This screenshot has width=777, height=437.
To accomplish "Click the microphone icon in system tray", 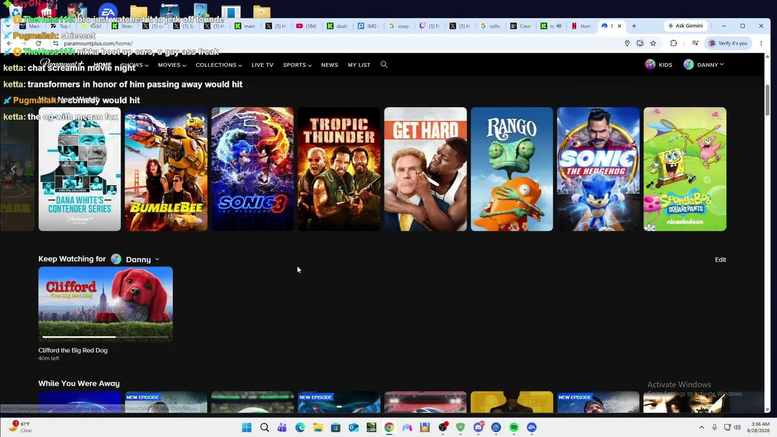I will click(x=714, y=427).
